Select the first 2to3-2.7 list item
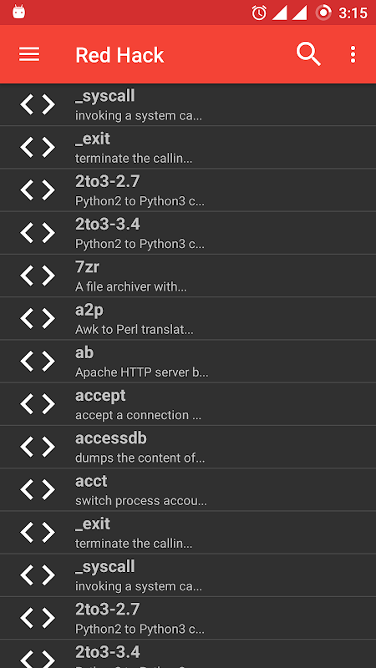This screenshot has height=668, width=376. [188, 190]
